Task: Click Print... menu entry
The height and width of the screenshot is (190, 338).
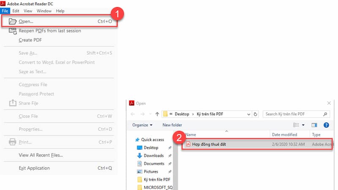Action: coord(25,142)
